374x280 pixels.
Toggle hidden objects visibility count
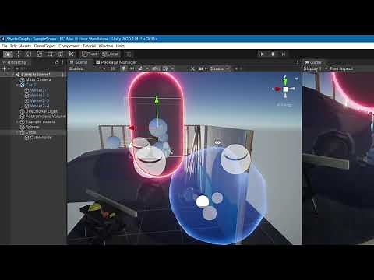coord(156,68)
